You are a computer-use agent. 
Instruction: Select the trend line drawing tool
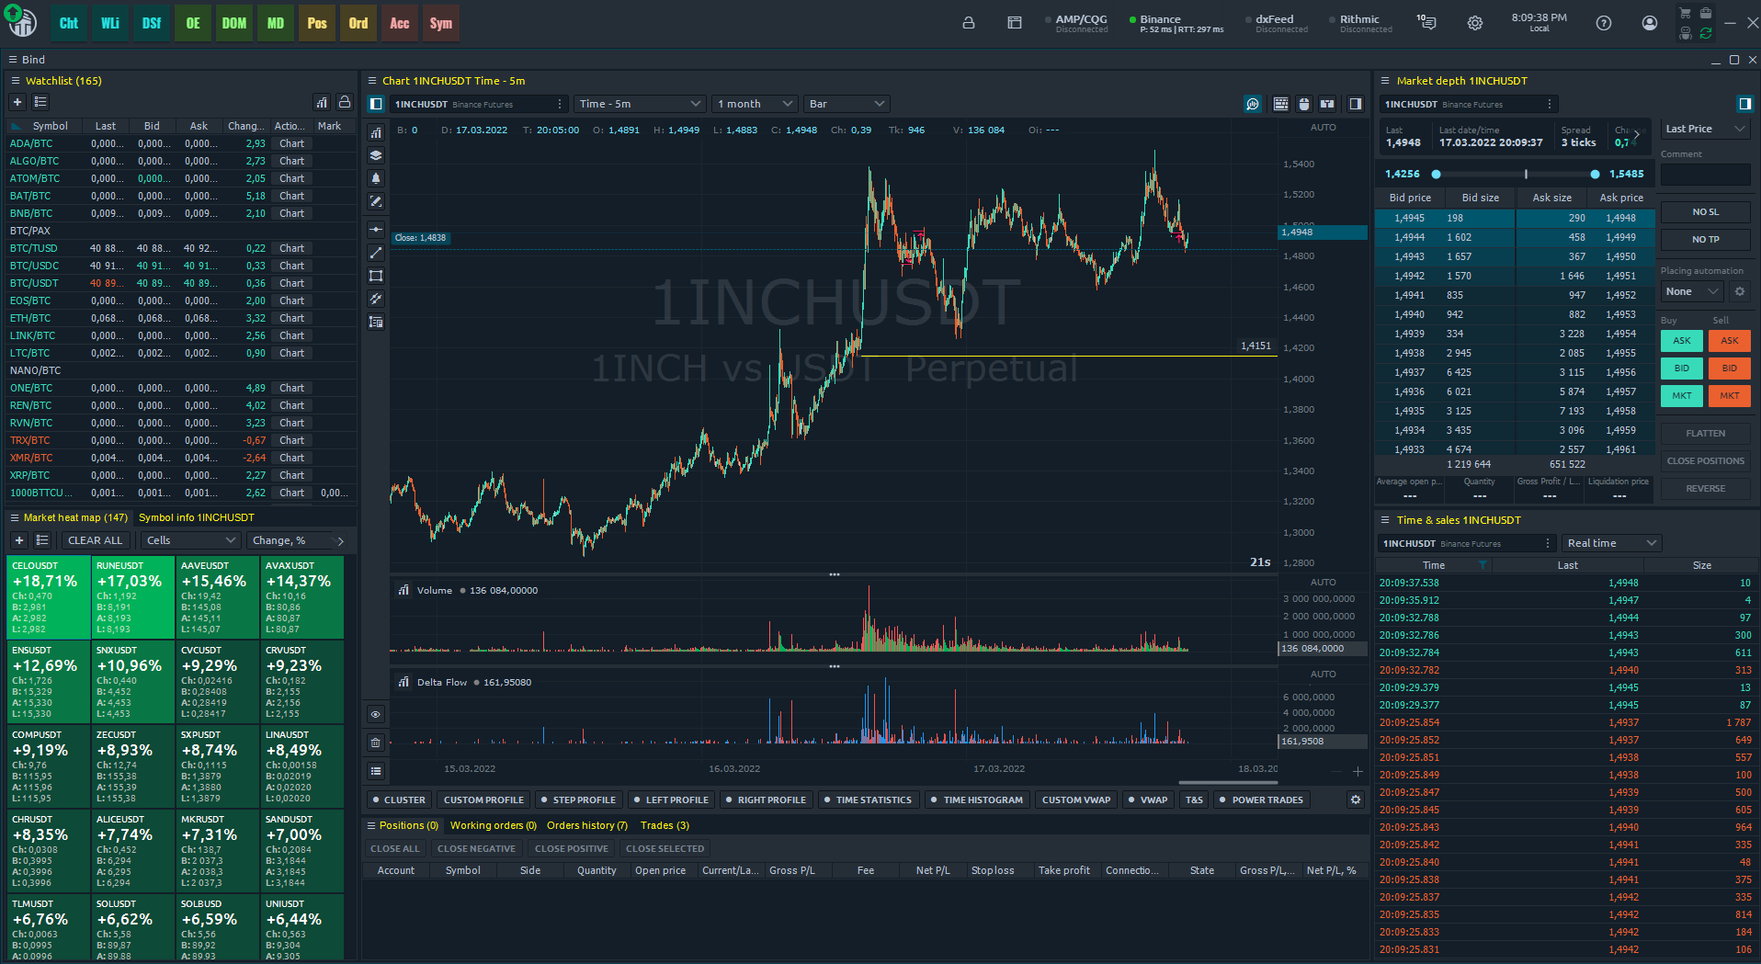(x=376, y=253)
